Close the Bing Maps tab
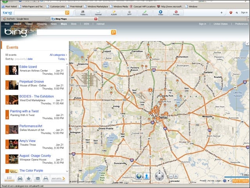Screen dimensions: 250x188 click(96, 19)
